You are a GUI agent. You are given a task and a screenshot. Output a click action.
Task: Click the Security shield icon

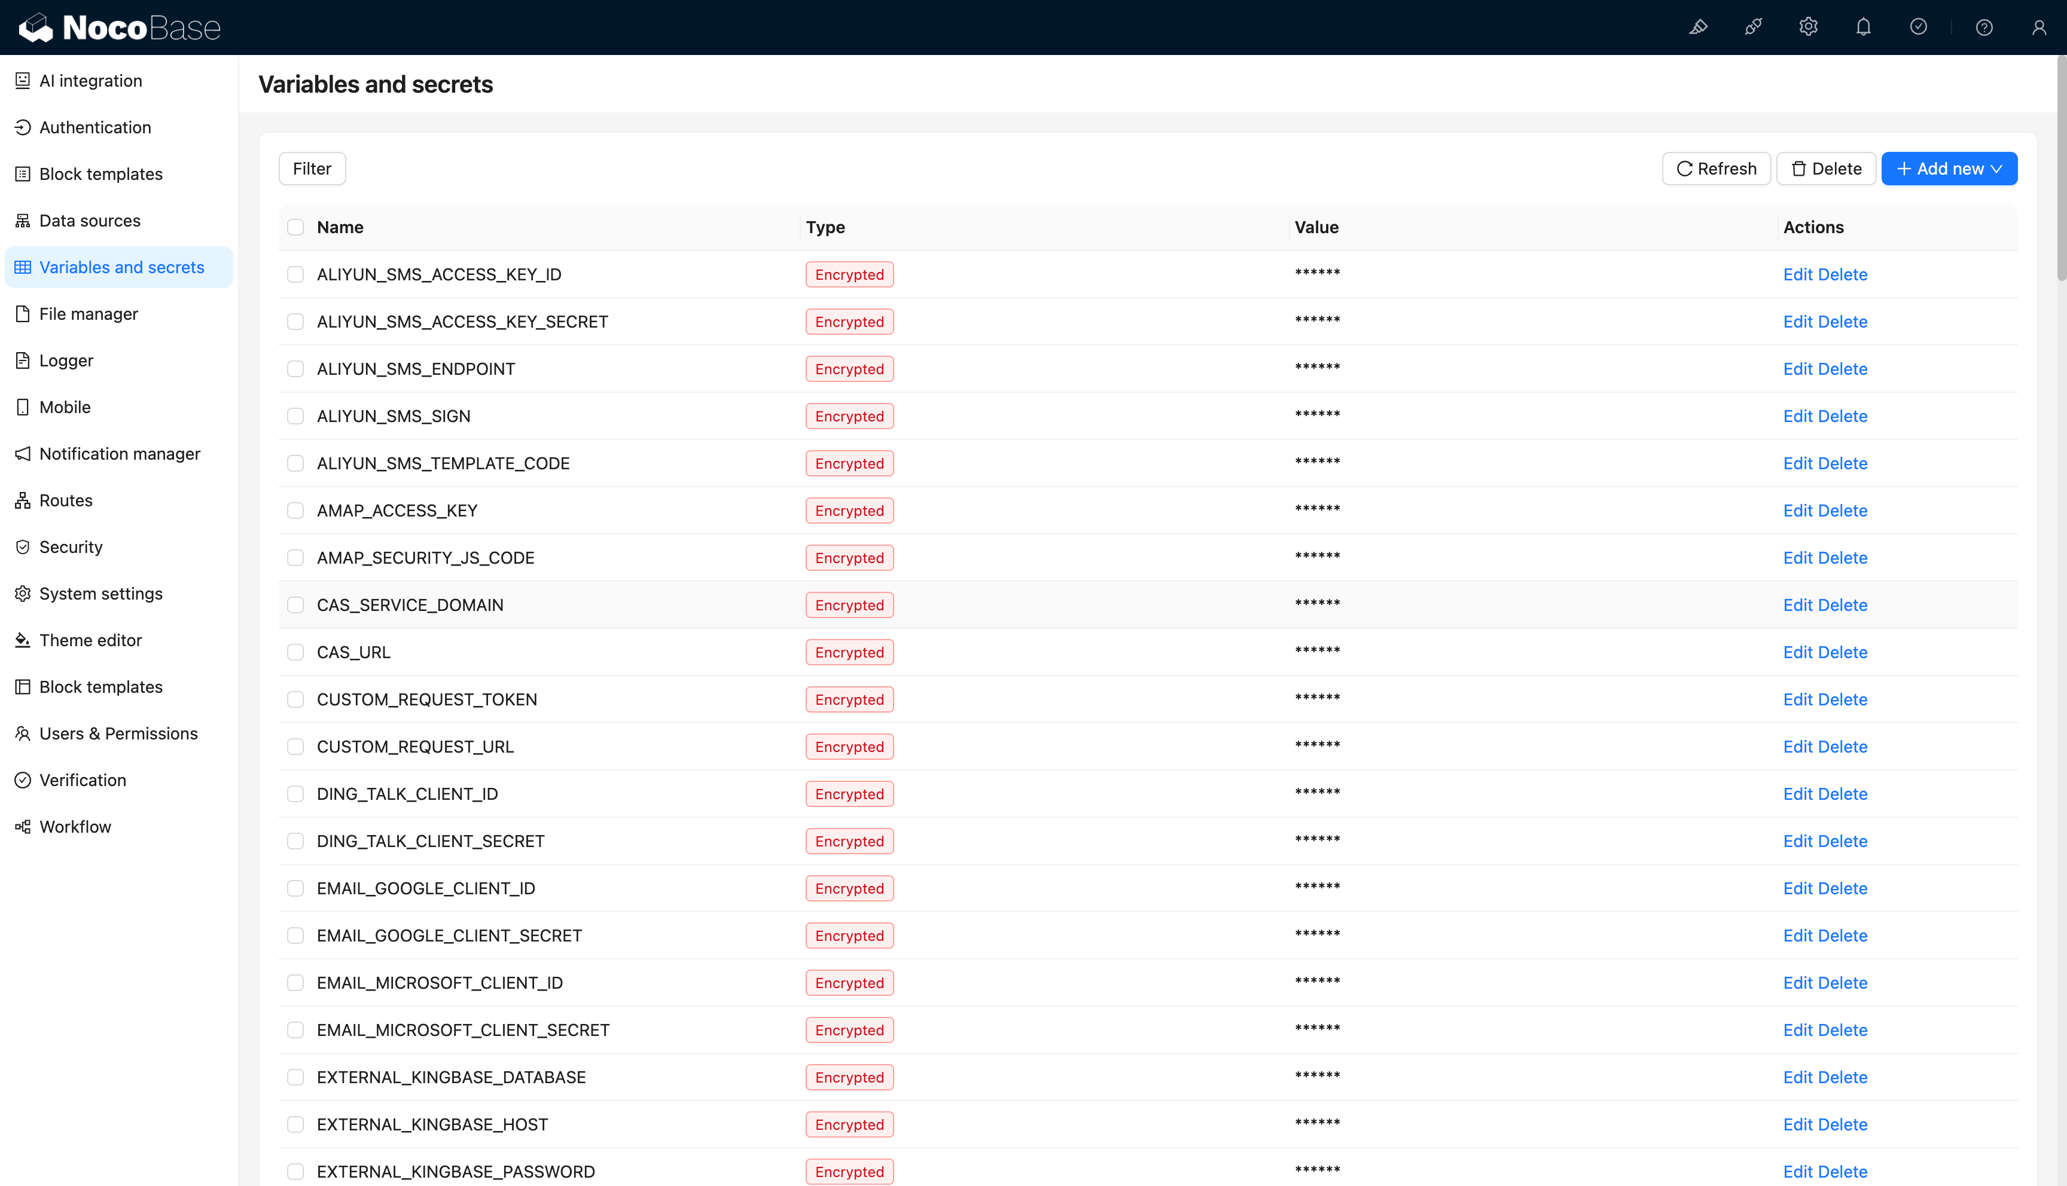[x=23, y=546]
